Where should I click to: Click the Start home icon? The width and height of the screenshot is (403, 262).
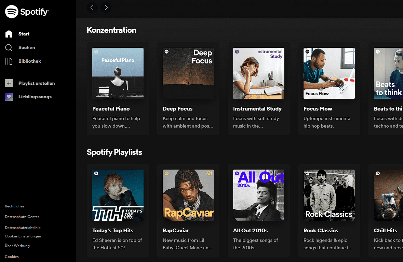[x=9, y=34]
